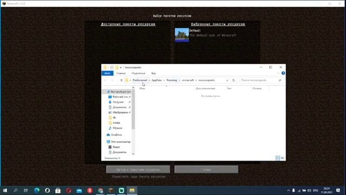Screen dimensions: 346x195
Task: Select the Default resource pack thumbnail
Action: (182, 35)
